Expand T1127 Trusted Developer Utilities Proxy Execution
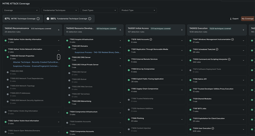The width and height of the screenshot is (255, 136). (244, 90)
